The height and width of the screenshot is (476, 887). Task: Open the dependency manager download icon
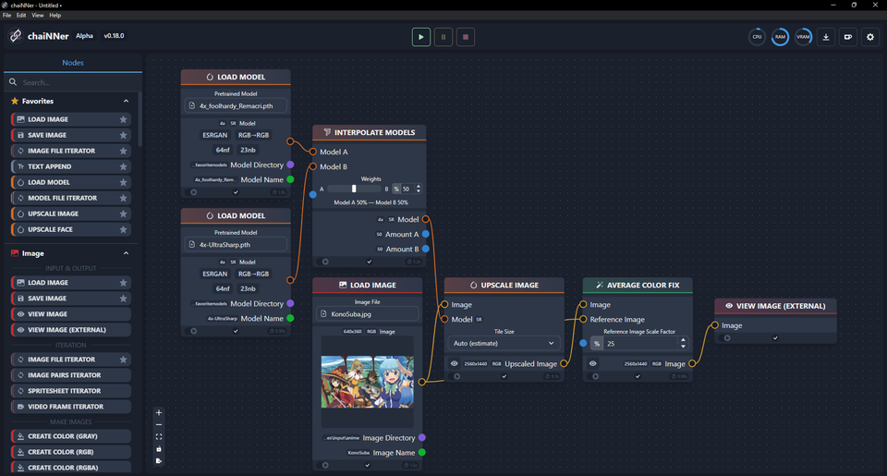coord(826,37)
